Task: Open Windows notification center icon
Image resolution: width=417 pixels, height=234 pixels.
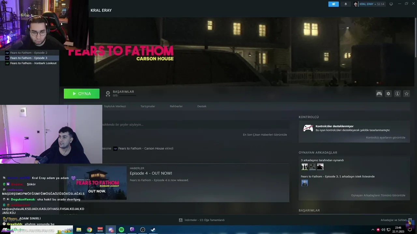Action: (410, 230)
